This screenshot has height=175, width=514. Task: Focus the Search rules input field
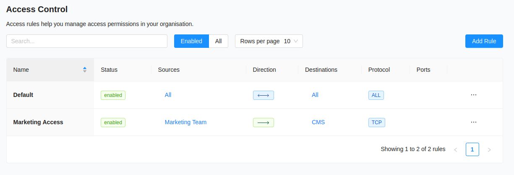coord(86,41)
